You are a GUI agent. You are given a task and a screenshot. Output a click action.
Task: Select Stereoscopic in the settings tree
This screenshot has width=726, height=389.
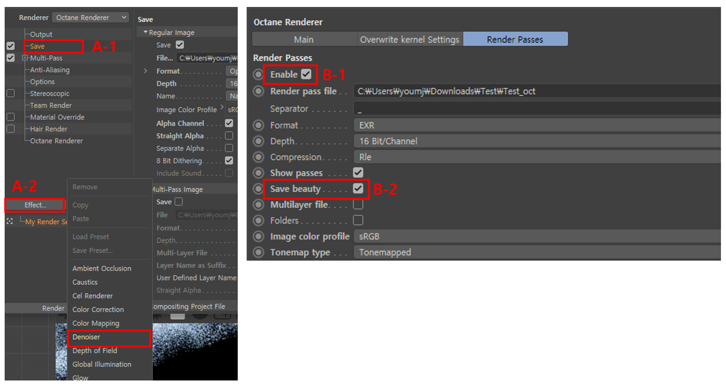point(50,93)
